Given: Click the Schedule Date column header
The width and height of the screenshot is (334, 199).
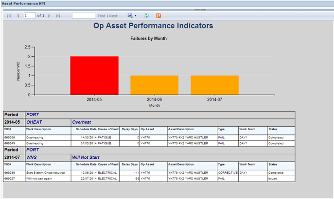Looking at the screenshot, I should pos(86,130).
